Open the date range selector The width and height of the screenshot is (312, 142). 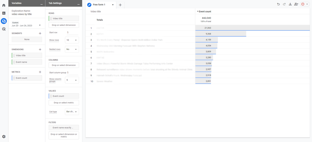click(27, 24)
